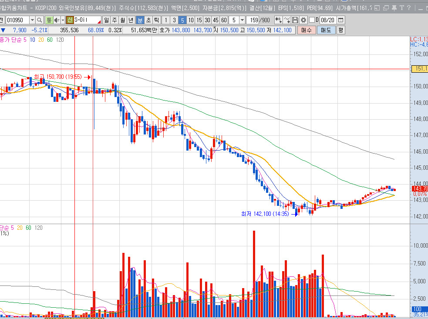Image resolution: width=428 pixels, height=319 pixels.
Task: Click the volume panel 20 average legend
Action: pyautogui.click(x=20, y=228)
